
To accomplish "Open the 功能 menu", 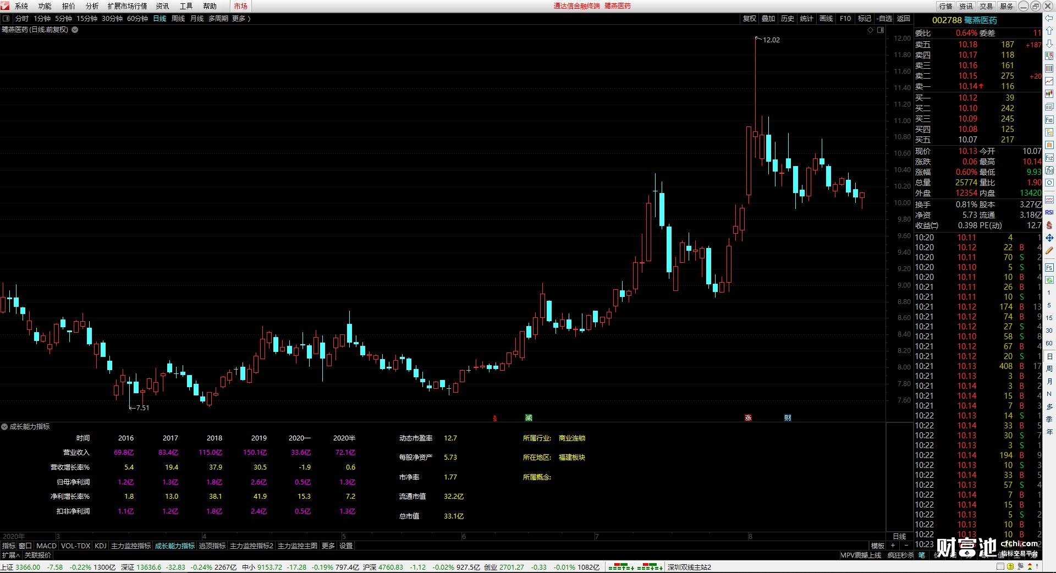I will coord(45,6).
